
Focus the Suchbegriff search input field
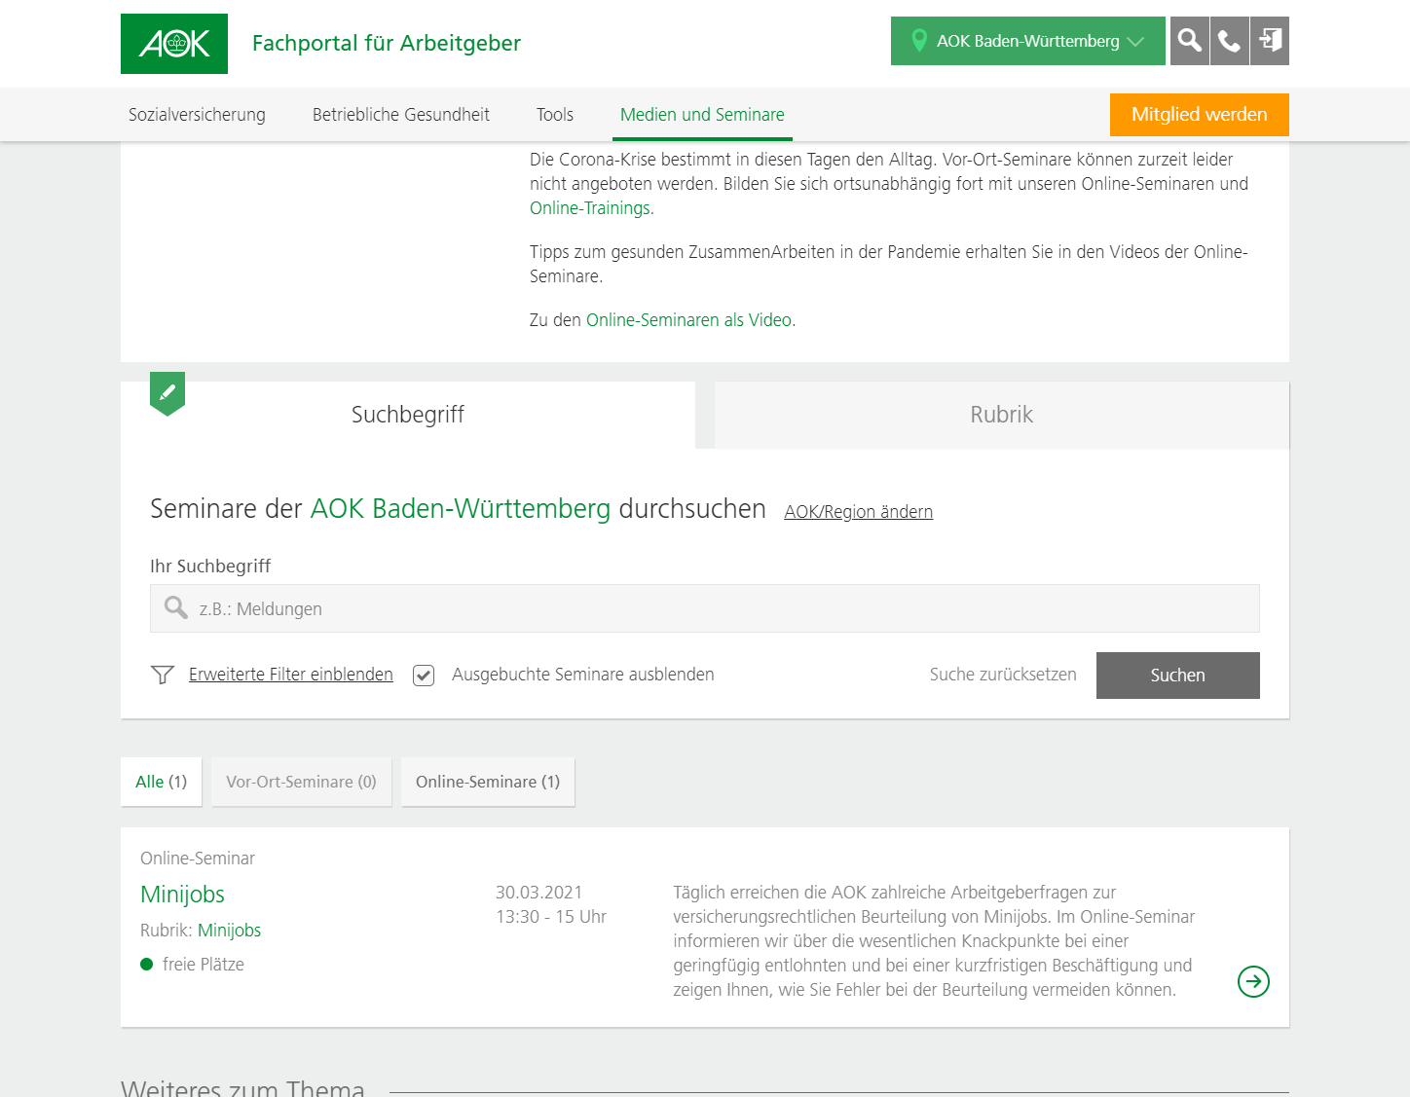tap(705, 608)
